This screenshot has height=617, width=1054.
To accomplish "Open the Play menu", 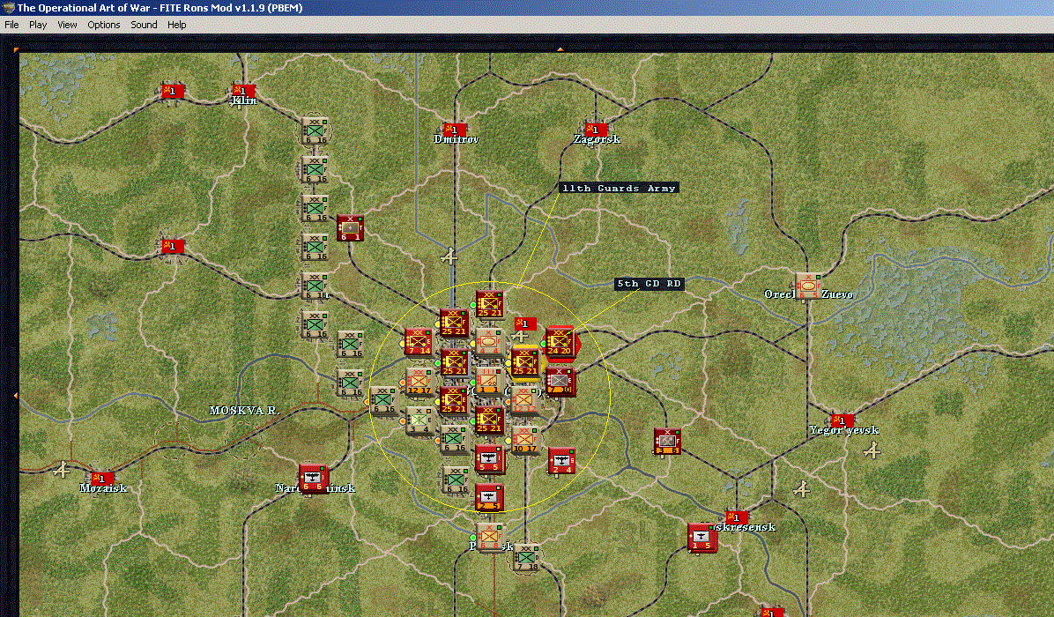I will coord(38,25).
